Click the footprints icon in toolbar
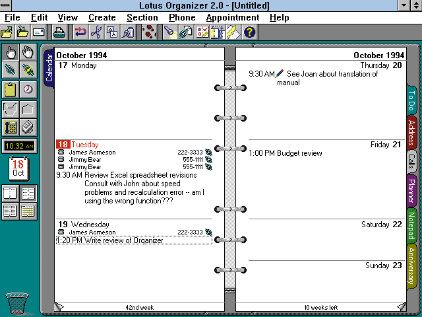Image resolution: width=422 pixels, height=317 pixels. point(150,32)
